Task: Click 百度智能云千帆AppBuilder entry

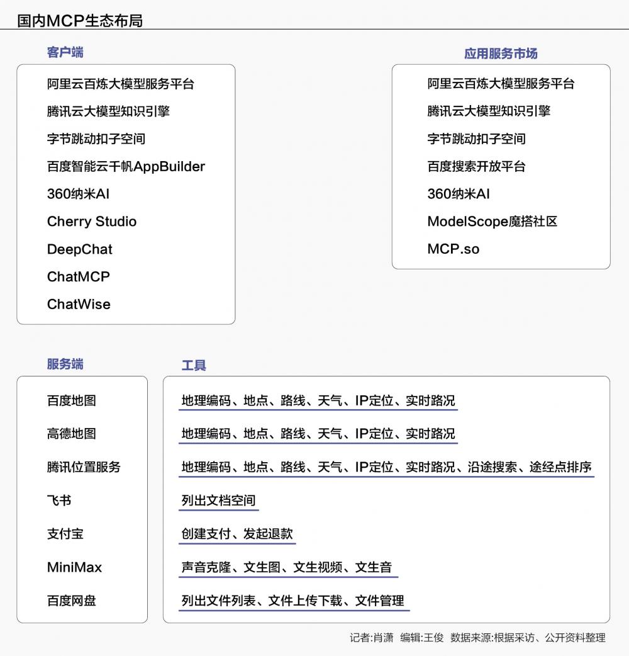Action: 126,166
